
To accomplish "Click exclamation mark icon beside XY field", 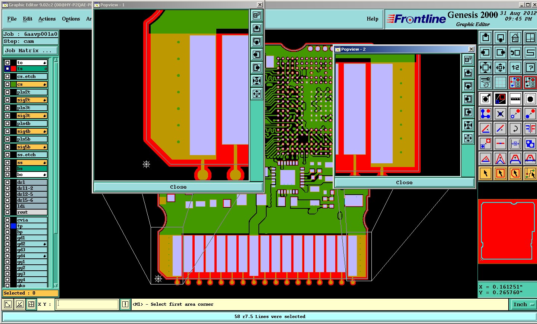I will (x=125, y=305).
